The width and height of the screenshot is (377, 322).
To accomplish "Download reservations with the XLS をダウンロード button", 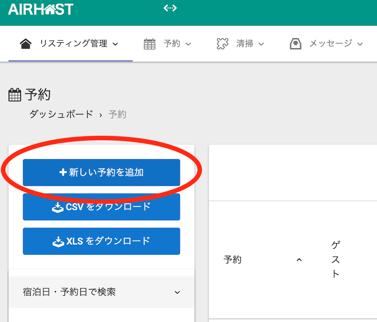I will [101, 241].
